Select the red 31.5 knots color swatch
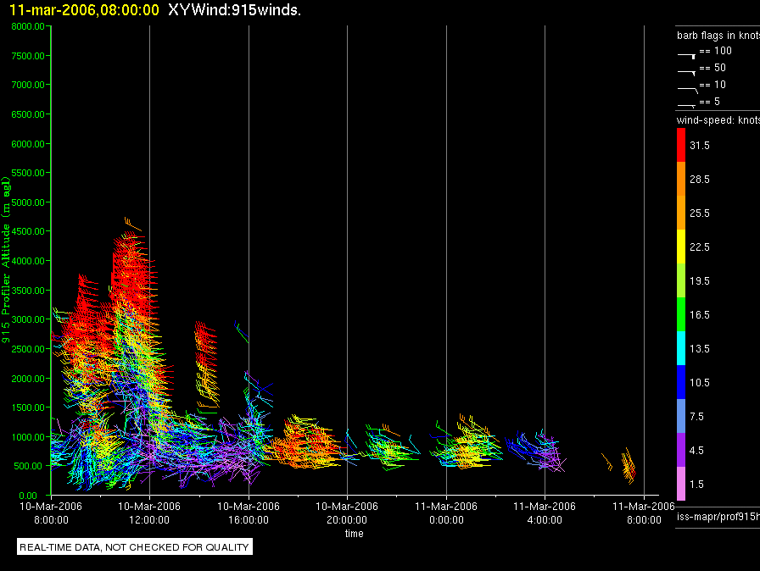This screenshot has width=760, height=571. (x=681, y=145)
